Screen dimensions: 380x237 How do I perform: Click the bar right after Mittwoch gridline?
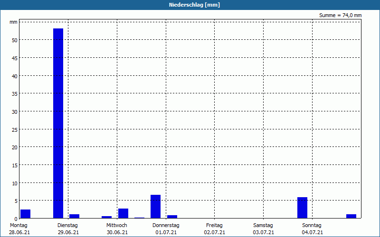[x=123, y=213]
